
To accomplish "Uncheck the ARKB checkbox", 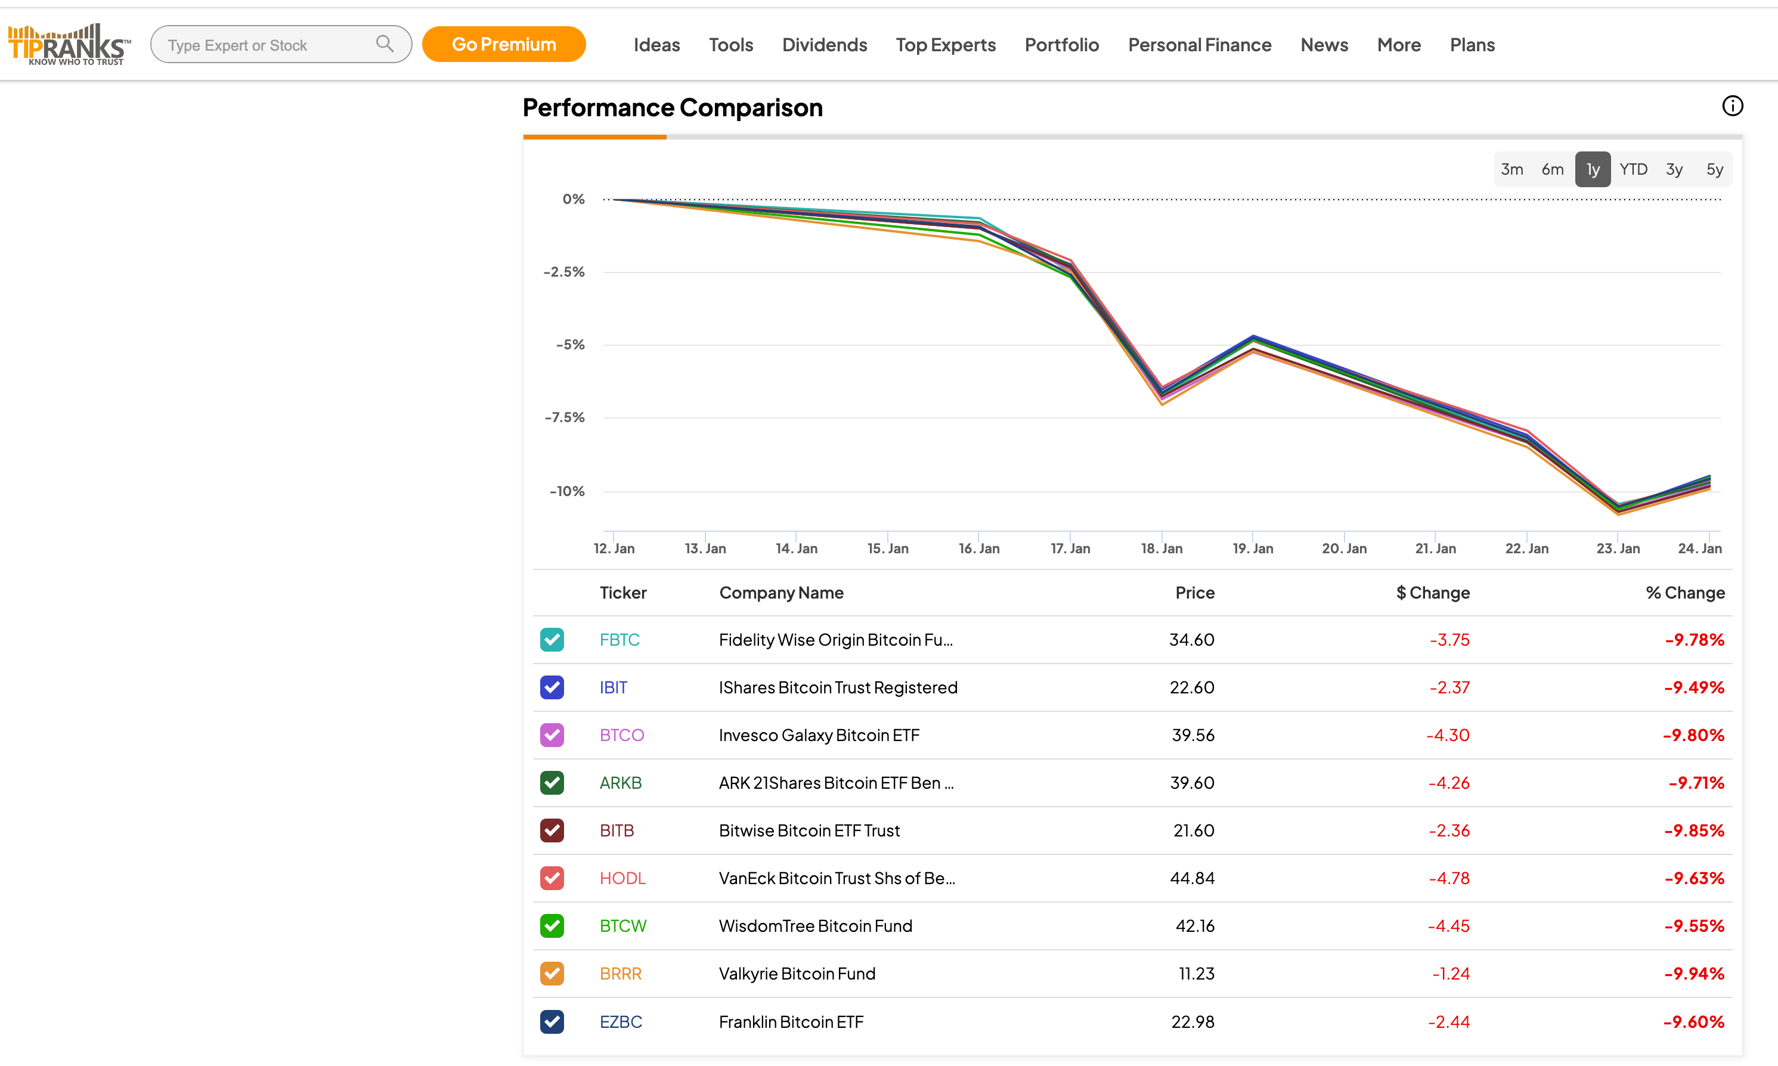I will pyautogui.click(x=552, y=783).
